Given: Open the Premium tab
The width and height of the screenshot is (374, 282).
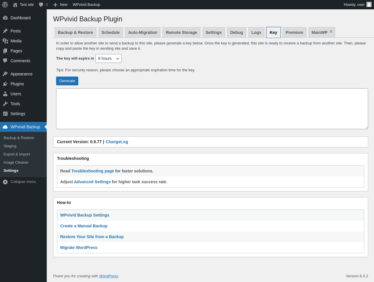Looking at the screenshot, I should pyautogui.click(x=295, y=32).
